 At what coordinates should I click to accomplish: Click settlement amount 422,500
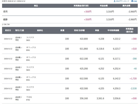tap(84, 88)
